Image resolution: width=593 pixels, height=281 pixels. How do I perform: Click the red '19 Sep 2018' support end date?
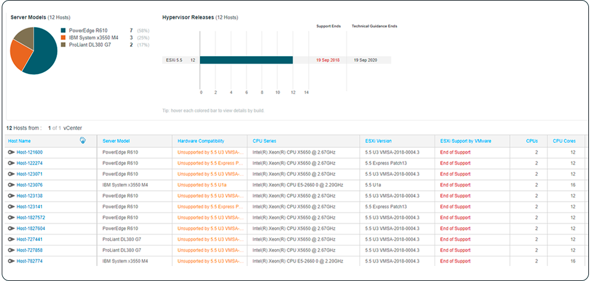tap(328, 60)
